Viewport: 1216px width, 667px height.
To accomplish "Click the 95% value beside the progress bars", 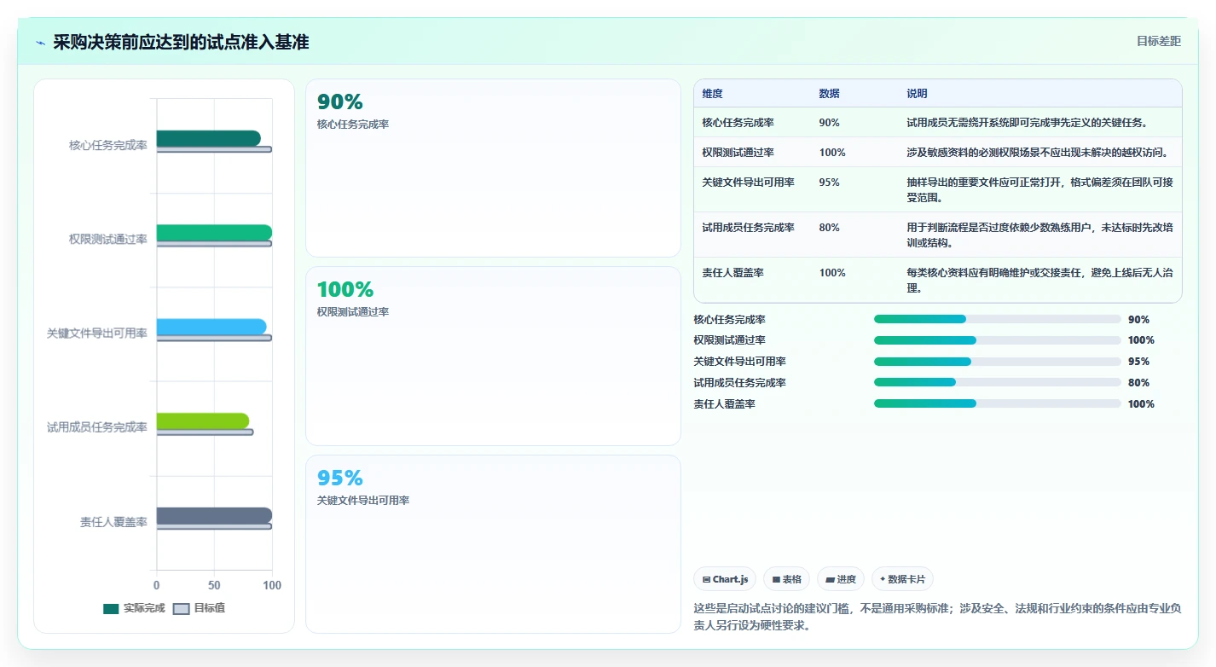I will [x=1138, y=362].
